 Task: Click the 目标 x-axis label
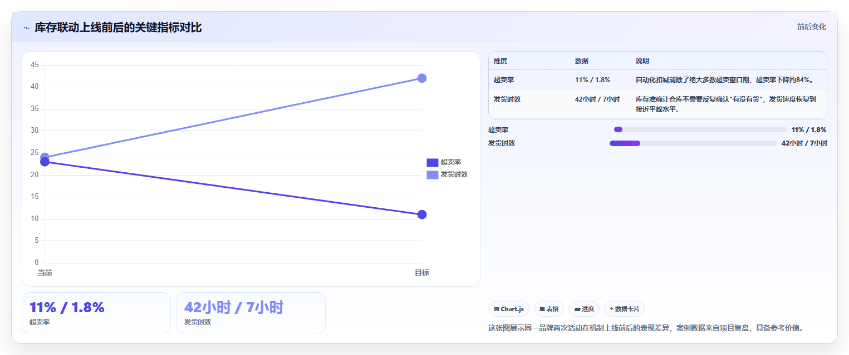(422, 273)
